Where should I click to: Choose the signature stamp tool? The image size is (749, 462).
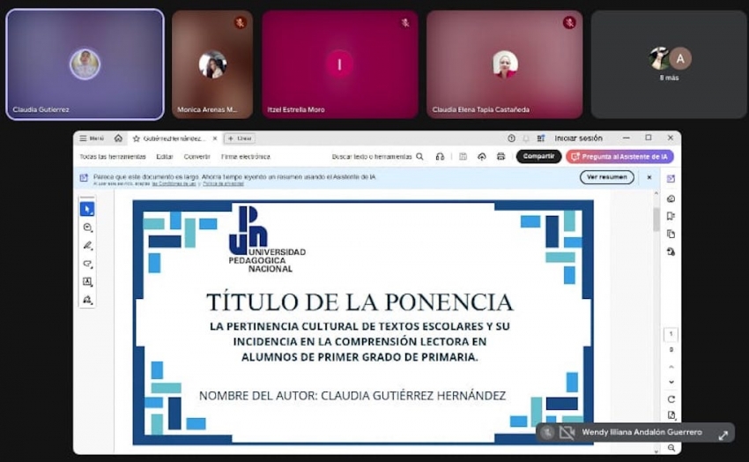click(87, 300)
